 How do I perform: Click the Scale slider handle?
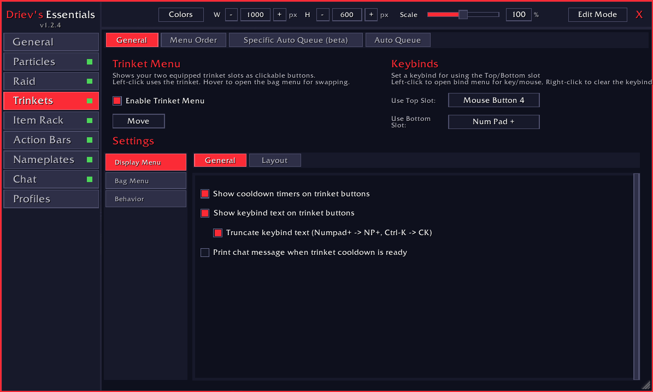(x=463, y=15)
